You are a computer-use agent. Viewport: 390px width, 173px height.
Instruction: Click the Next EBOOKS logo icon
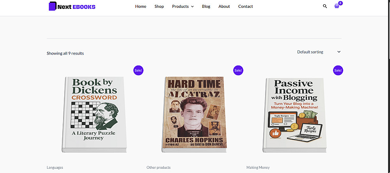(x=52, y=7)
